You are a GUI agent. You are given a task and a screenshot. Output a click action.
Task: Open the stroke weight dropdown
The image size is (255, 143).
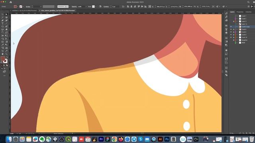tap(41, 7)
